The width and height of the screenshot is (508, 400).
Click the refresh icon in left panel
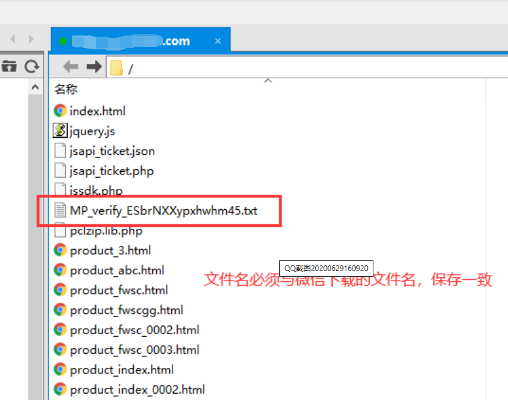(x=32, y=66)
